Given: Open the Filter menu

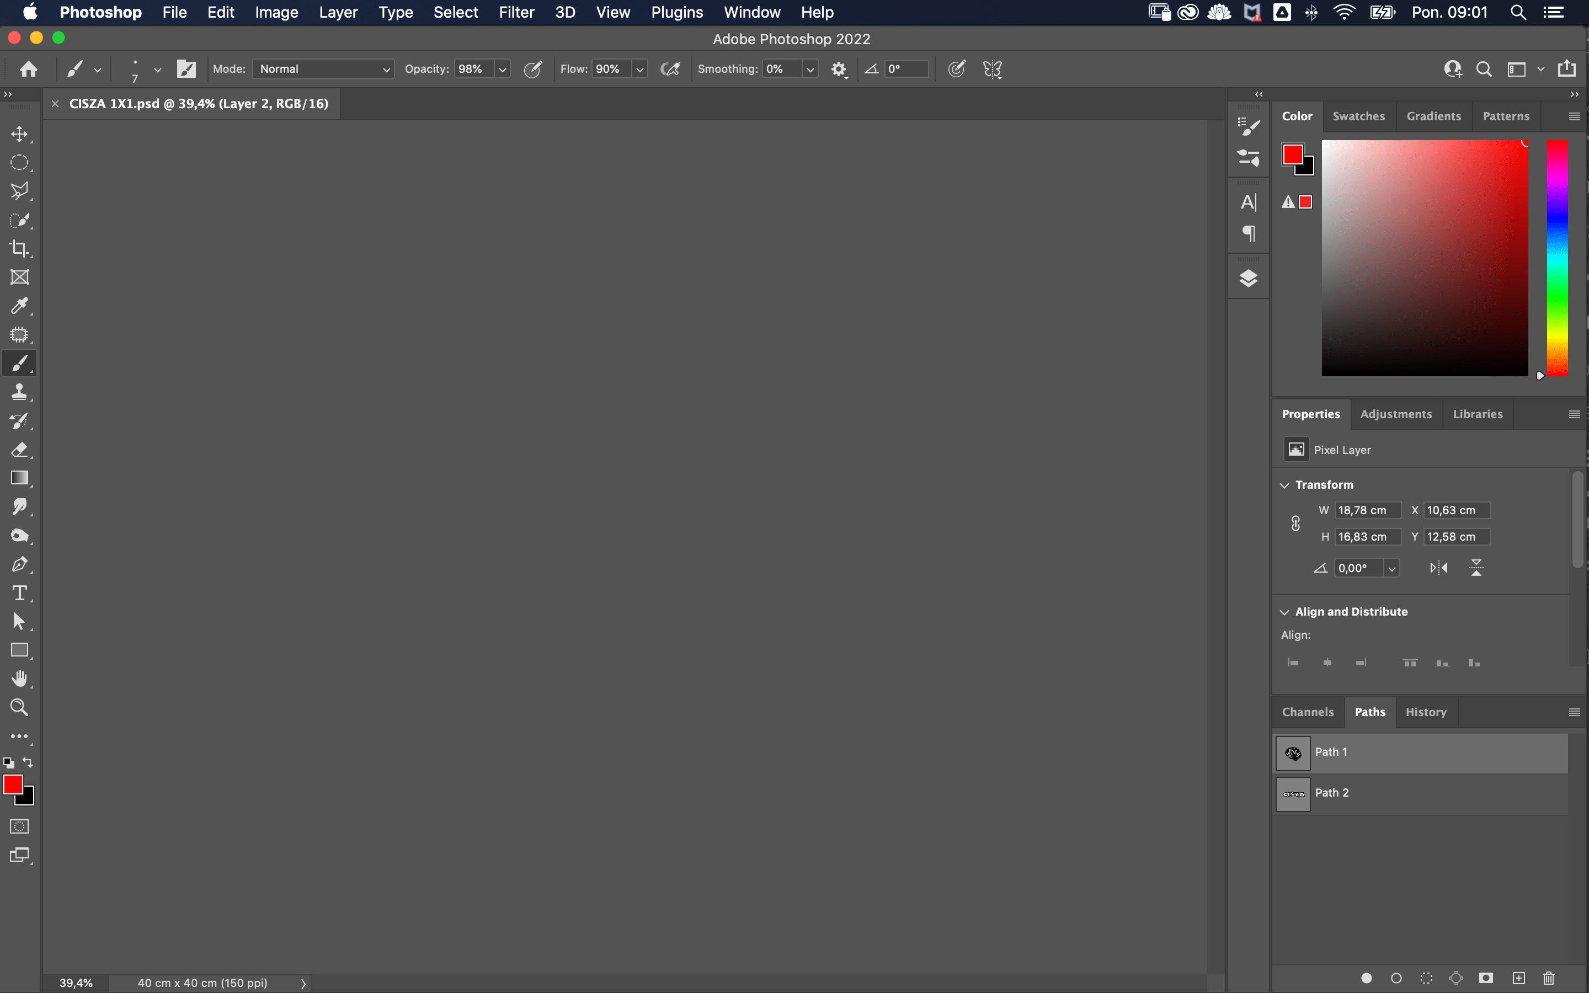Looking at the screenshot, I should 516,13.
